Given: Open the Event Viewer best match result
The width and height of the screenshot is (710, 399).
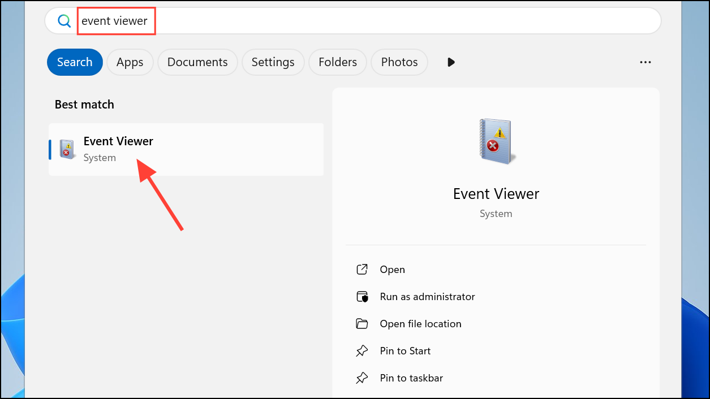Looking at the screenshot, I should pyautogui.click(x=186, y=149).
